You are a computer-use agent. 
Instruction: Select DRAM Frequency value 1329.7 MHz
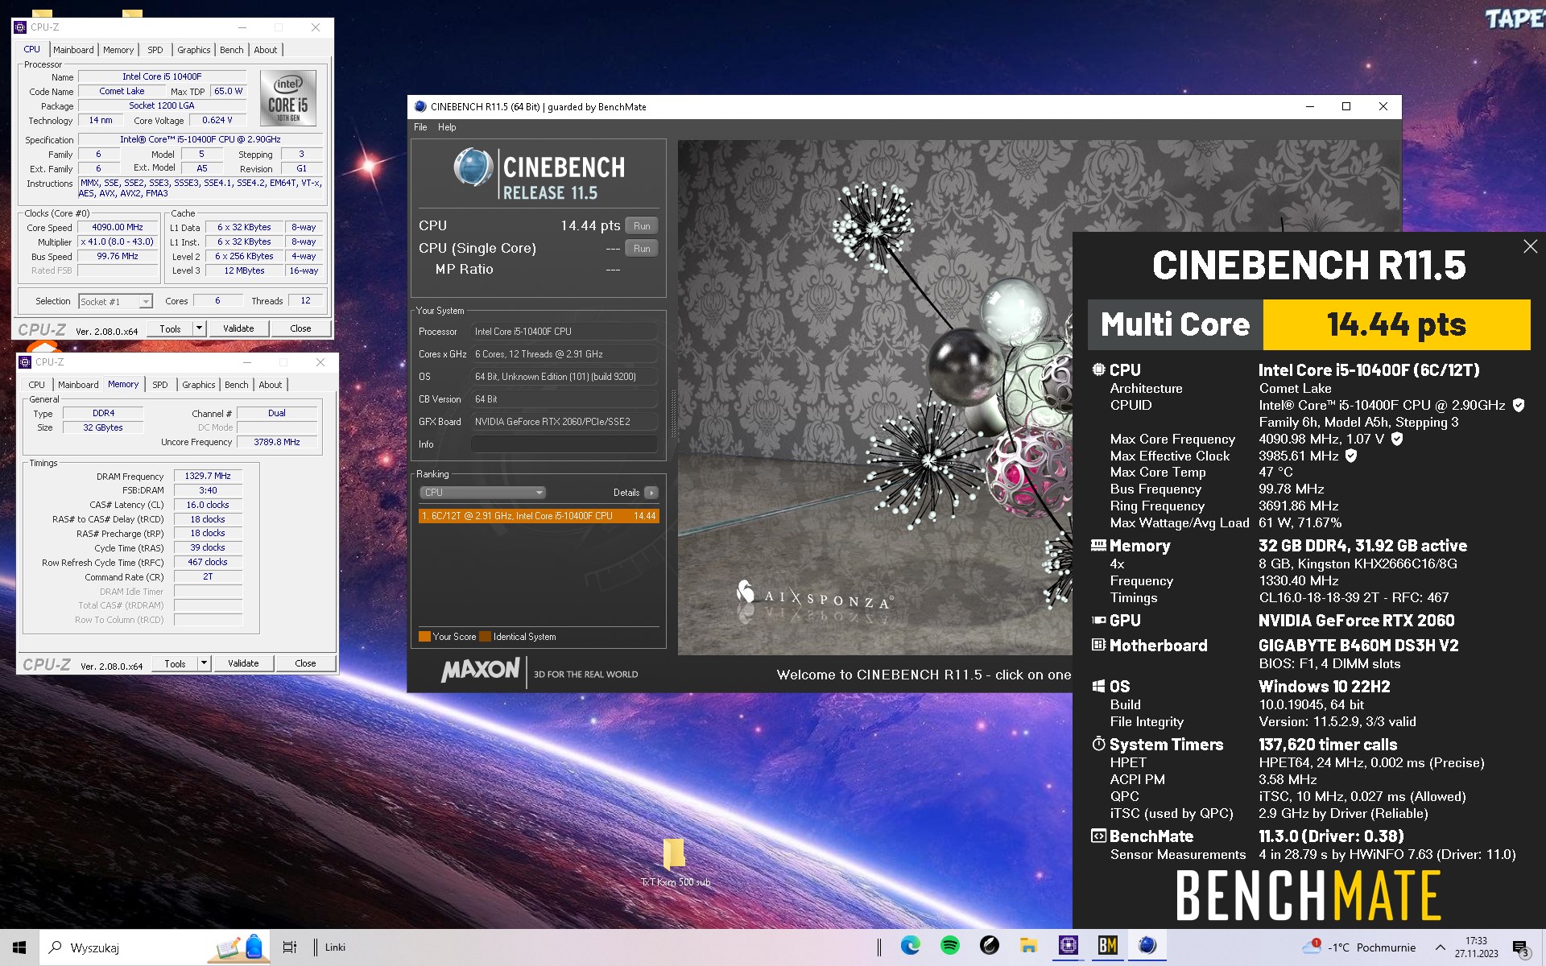[x=208, y=476]
